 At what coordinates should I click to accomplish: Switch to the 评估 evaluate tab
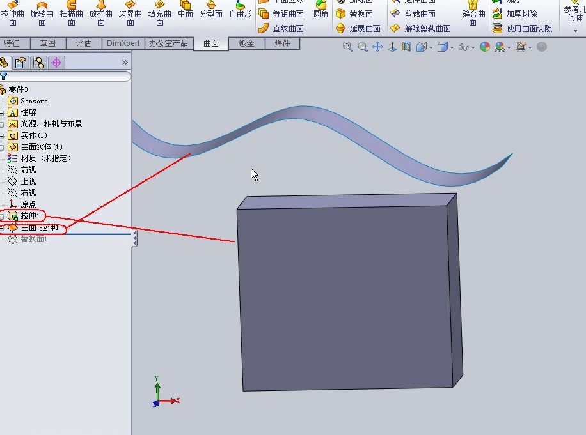coord(83,43)
